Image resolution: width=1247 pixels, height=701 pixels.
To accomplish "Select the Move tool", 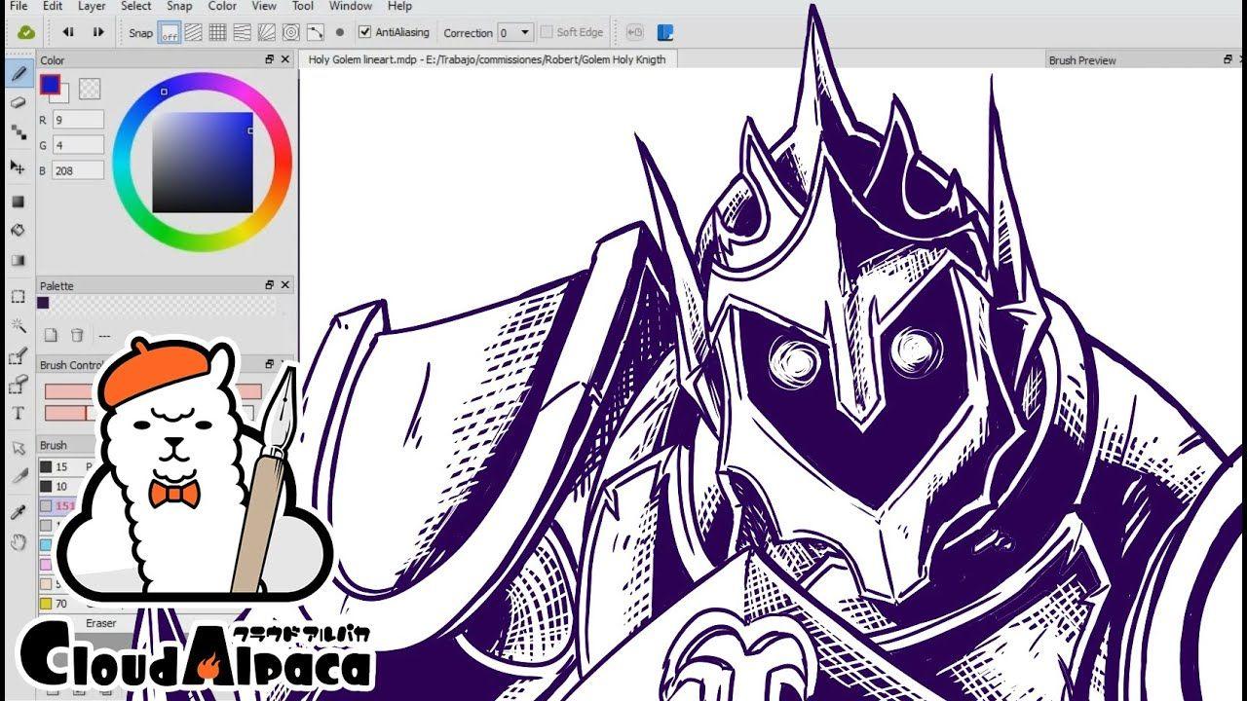I will pos(18,167).
